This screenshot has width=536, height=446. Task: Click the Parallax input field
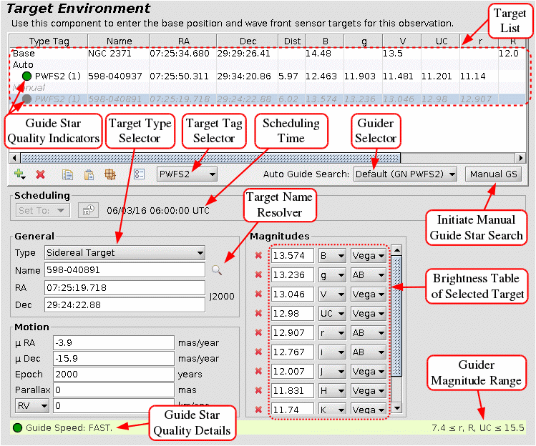pos(114,390)
